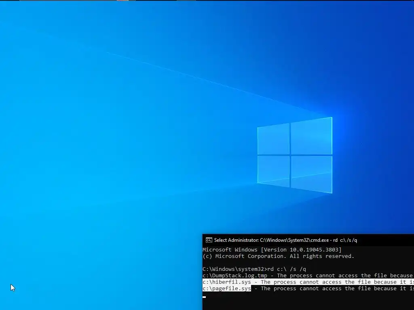Click the cmd.exe icon in the title bar
The width and height of the screenshot is (414, 310).
coord(209,240)
